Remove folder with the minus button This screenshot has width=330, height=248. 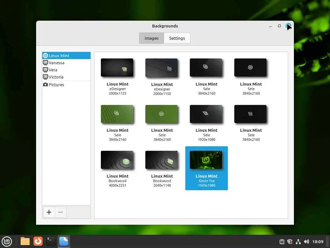pyautogui.click(x=61, y=212)
